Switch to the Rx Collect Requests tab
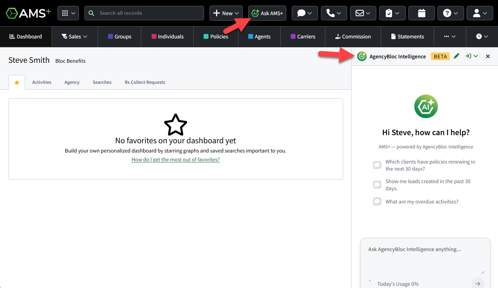 coord(145,82)
